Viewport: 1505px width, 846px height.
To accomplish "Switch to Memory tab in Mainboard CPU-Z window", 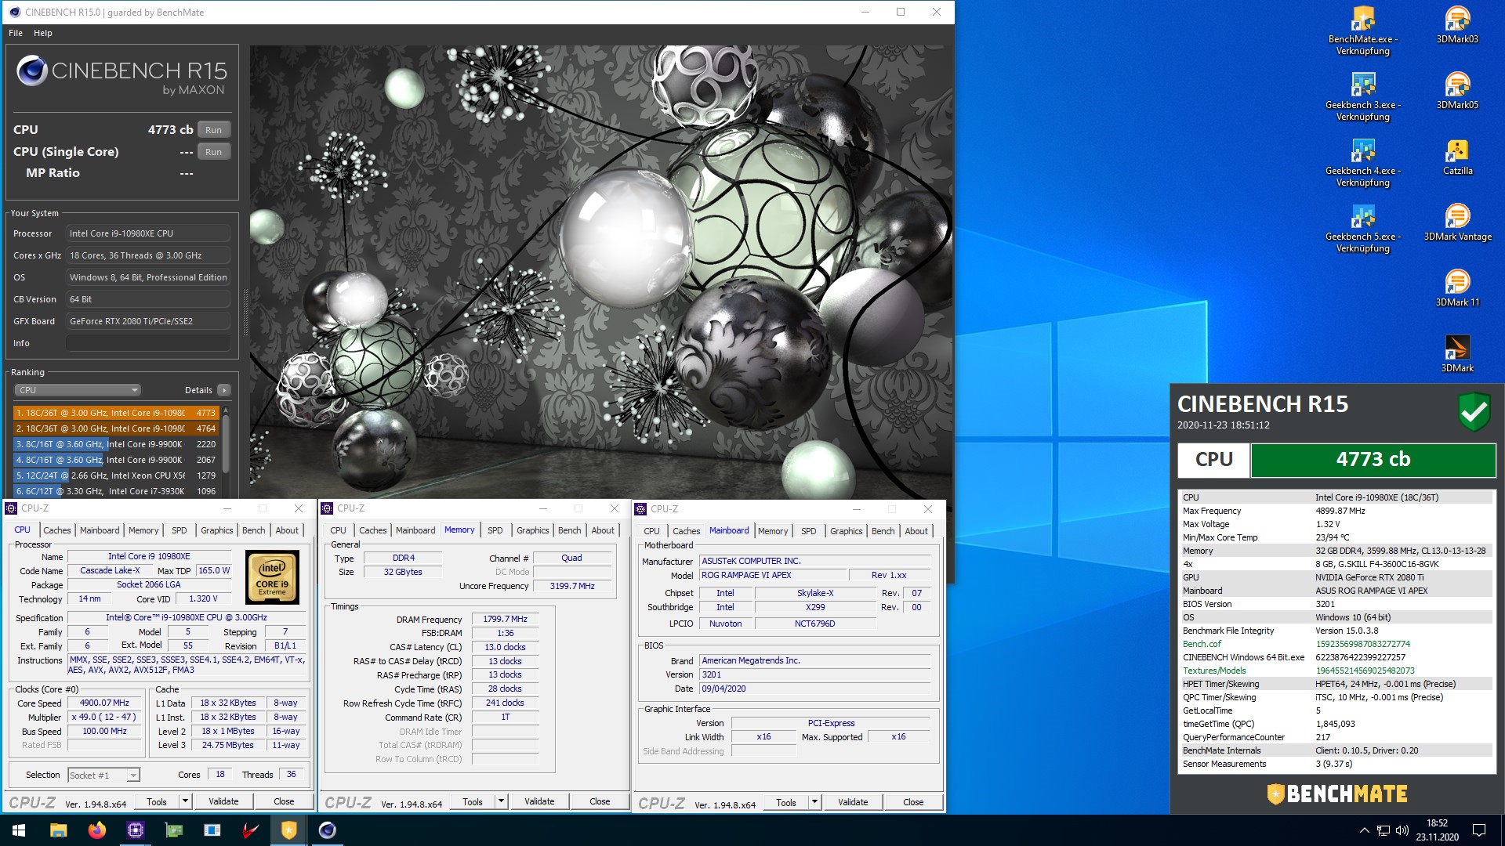I will click(x=773, y=531).
